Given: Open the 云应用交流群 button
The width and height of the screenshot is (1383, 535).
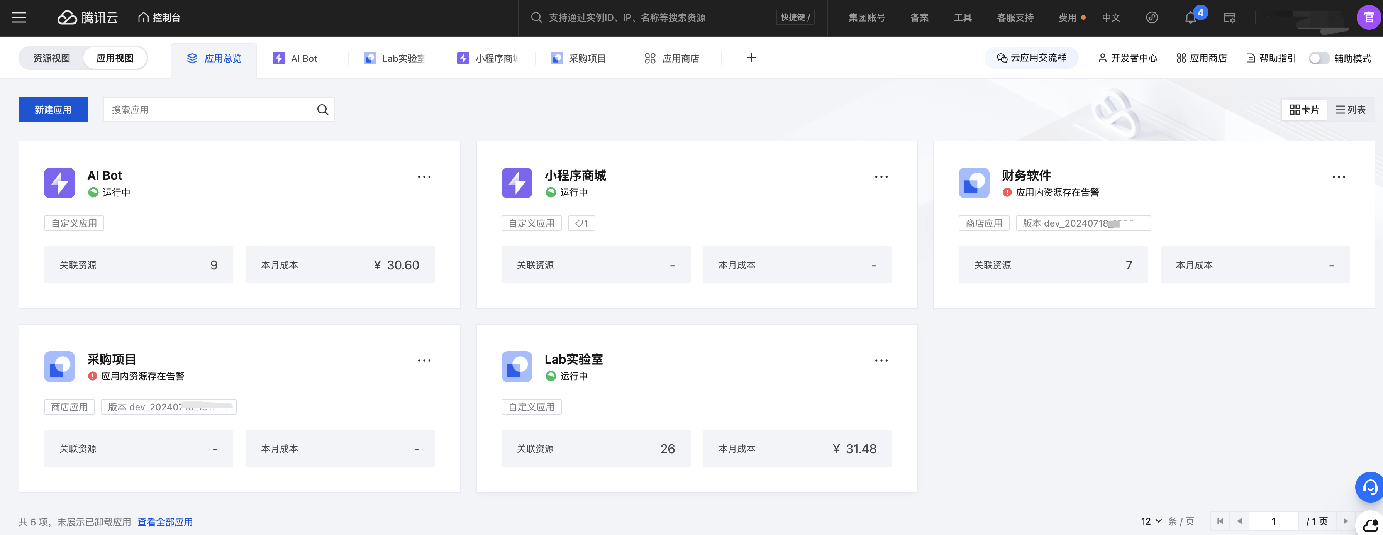Looking at the screenshot, I should 1031,58.
